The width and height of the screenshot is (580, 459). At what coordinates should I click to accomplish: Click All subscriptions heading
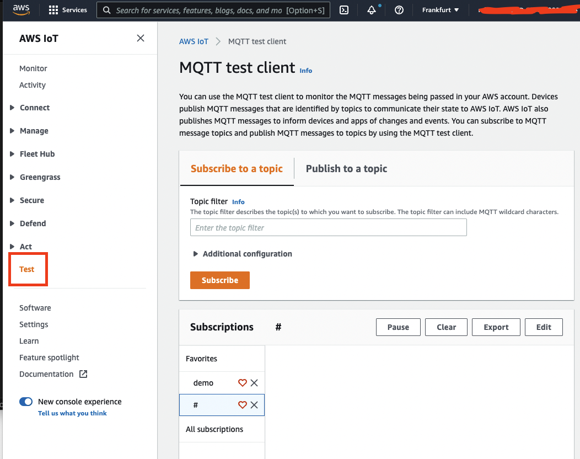[214, 429]
